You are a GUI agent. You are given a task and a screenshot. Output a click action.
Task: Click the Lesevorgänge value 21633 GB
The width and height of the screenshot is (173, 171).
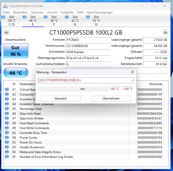(156, 40)
